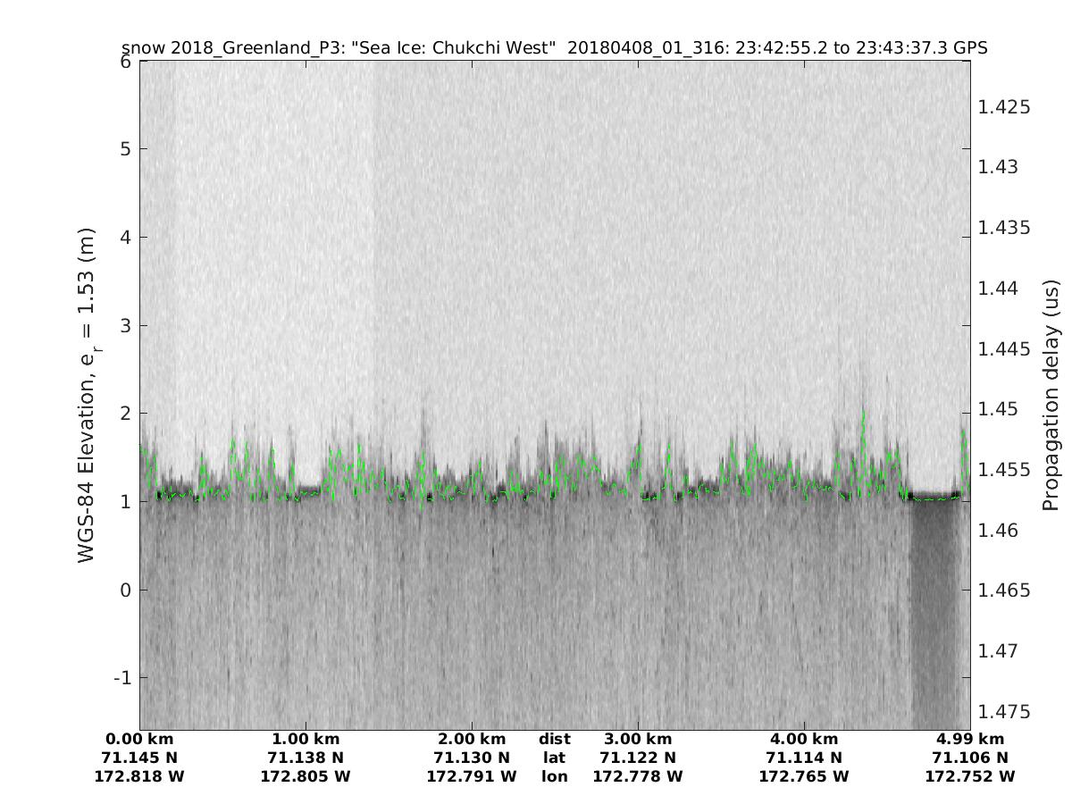The image size is (1072, 804).
Task: Click the "1.00 km" distance label
Action: 306,739
